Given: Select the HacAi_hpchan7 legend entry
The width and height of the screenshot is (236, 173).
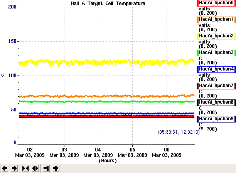Looking at the screenshot, I should (x=216, y=86).
